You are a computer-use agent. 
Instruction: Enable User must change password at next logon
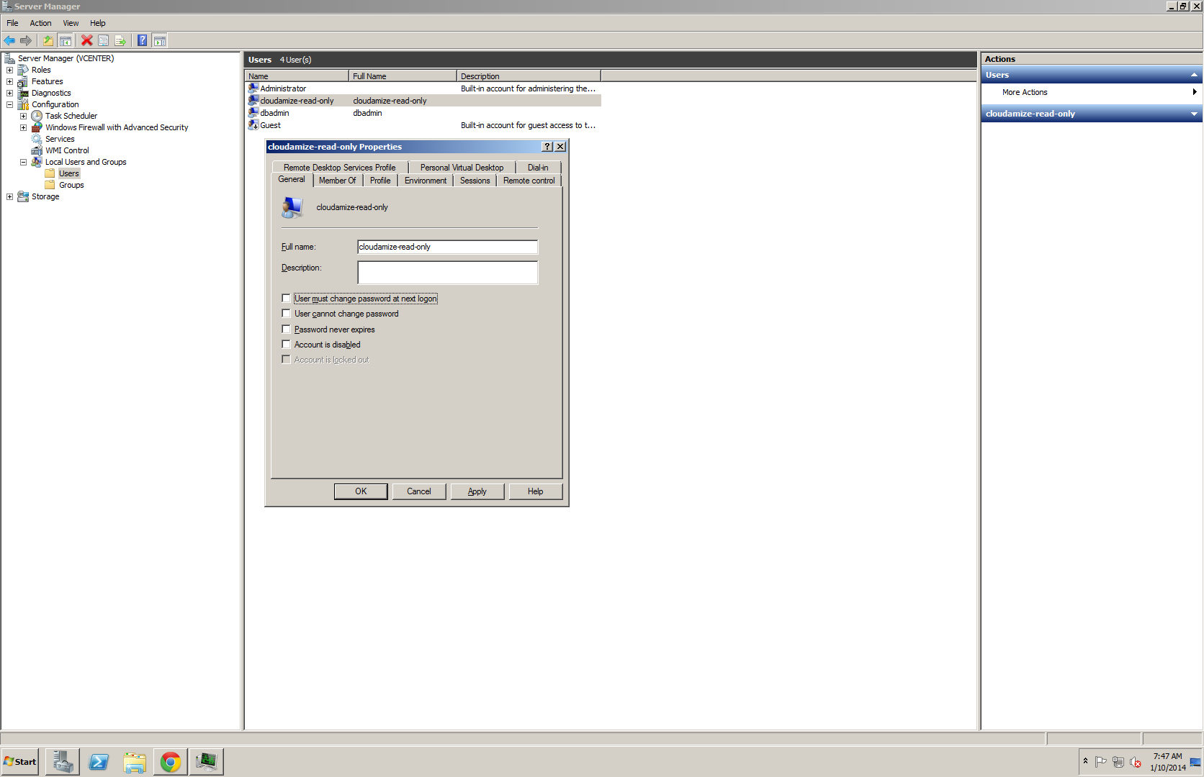286,298
